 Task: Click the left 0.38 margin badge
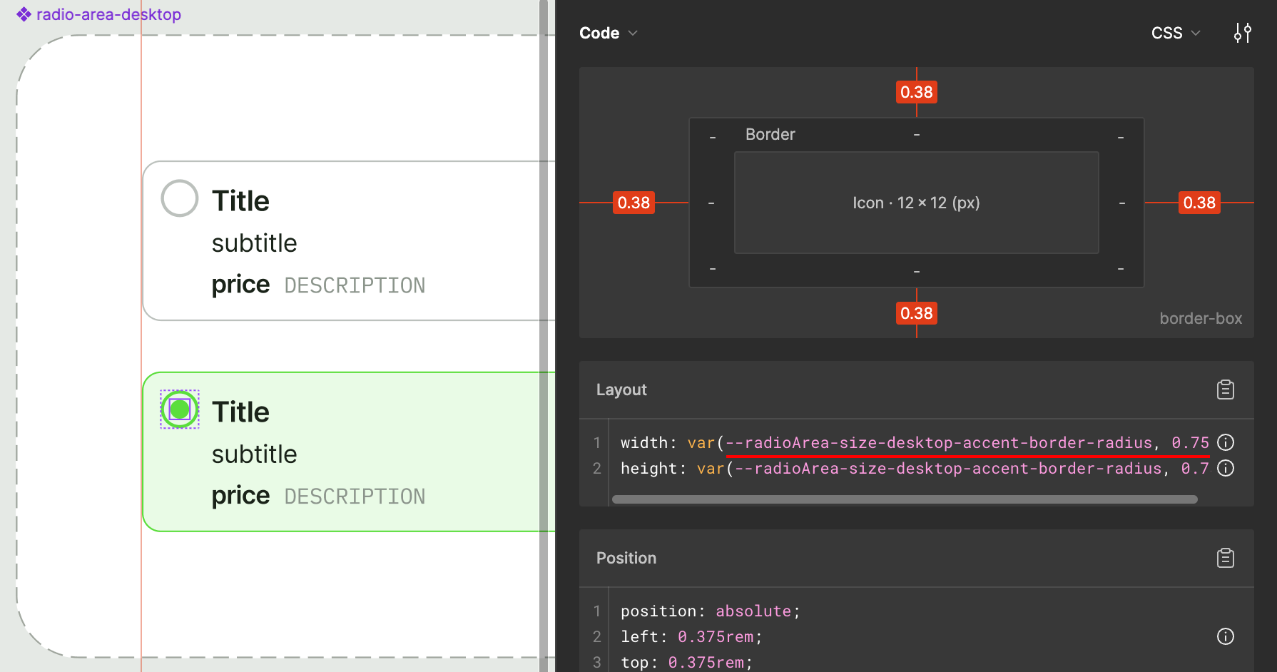pos(634,203)
